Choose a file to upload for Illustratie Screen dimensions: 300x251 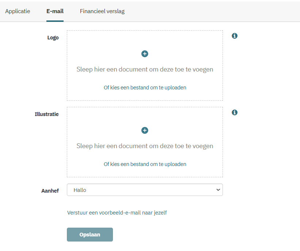tap(145, 164)
